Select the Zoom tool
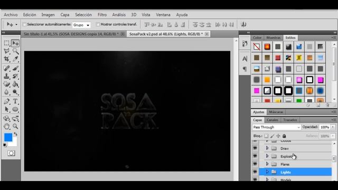Viewport: 338px width, 190px height. pos(15,127)
